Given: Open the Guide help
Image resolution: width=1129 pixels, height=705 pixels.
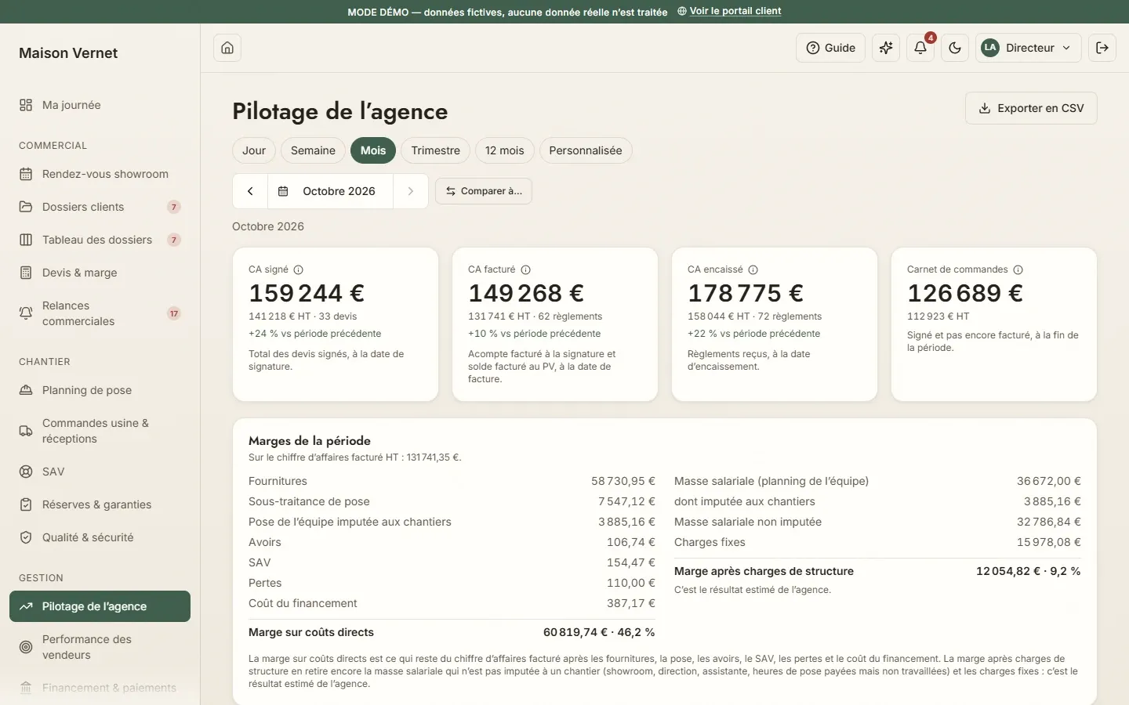Looking at the screenshot, I should click(831, 48).
